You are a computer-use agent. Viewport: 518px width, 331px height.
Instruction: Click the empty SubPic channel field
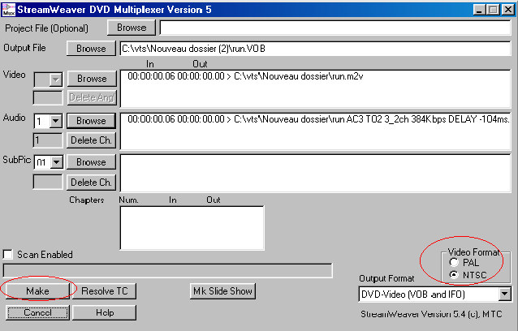pos(48,182)
